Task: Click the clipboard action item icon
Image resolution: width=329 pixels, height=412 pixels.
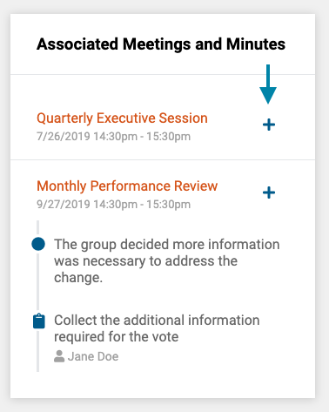Action: point(39,321)
